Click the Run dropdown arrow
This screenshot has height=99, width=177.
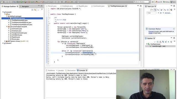(23, 2)
